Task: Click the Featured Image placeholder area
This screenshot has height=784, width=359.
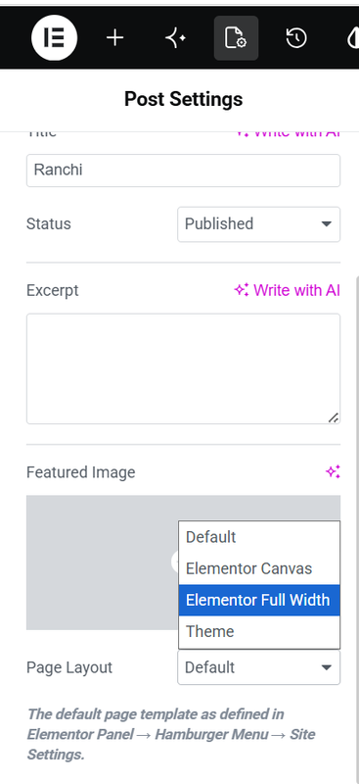Action: (x=103, y=563)
